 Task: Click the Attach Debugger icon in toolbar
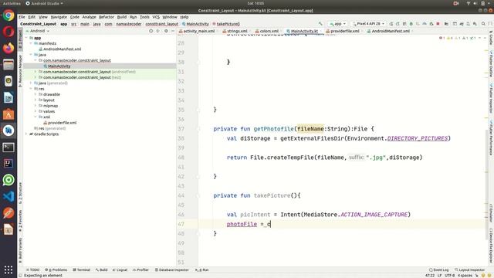[431, 24]
